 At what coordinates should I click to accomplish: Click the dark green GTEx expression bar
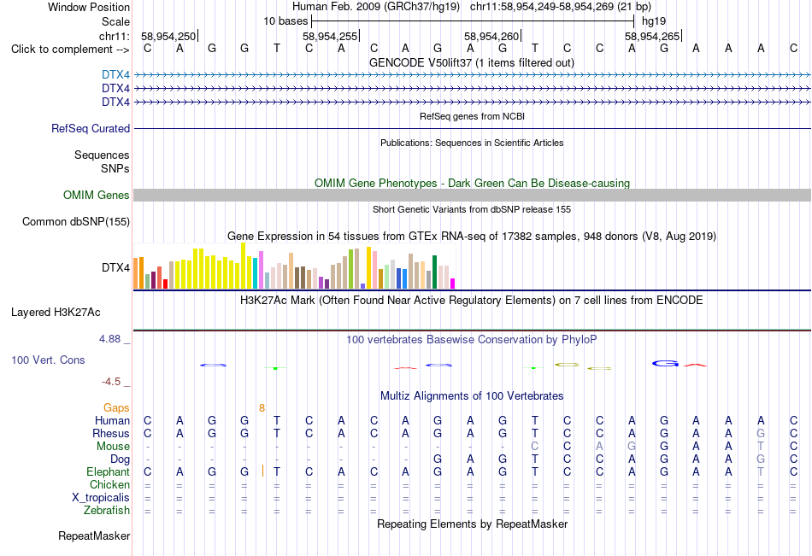coord(434,272)
